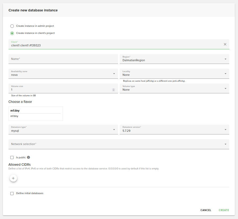Click the info icon next to Is public

(28, 157)
